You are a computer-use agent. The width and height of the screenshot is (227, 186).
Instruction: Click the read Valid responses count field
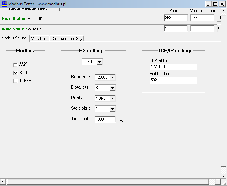click(202, 18)
